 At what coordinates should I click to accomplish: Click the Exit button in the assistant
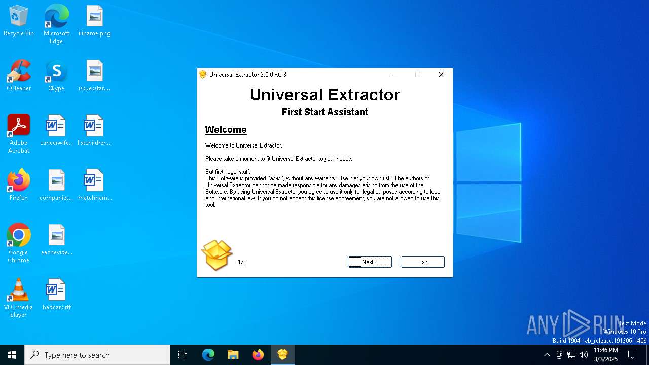point(422,262)
